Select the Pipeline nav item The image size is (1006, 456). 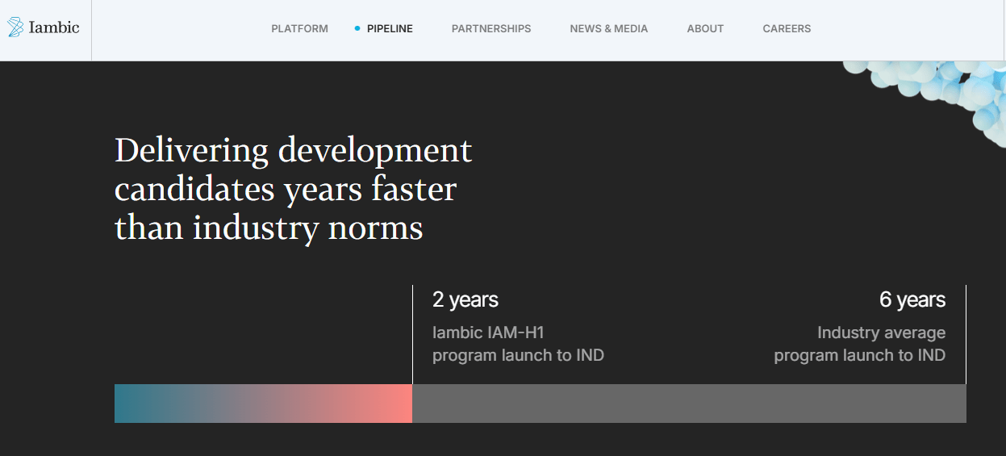pos(390,28)
